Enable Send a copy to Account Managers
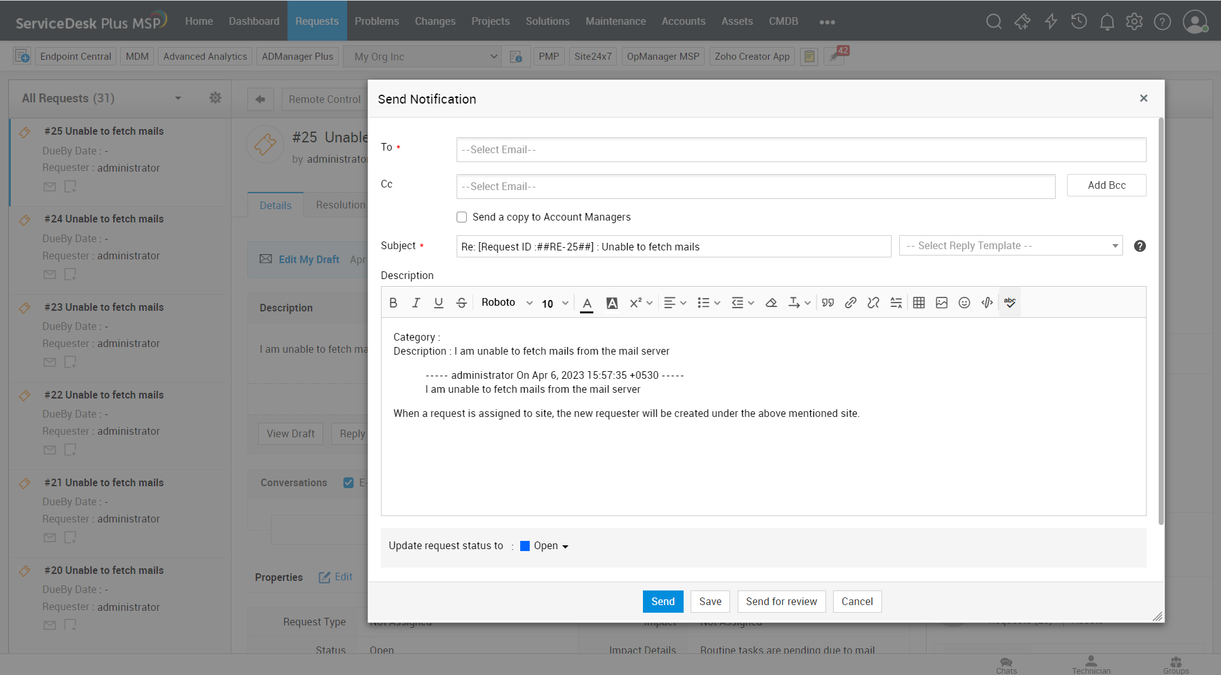Image resolution: width=1221 pixels, height=675 pixels. (462, 217)
